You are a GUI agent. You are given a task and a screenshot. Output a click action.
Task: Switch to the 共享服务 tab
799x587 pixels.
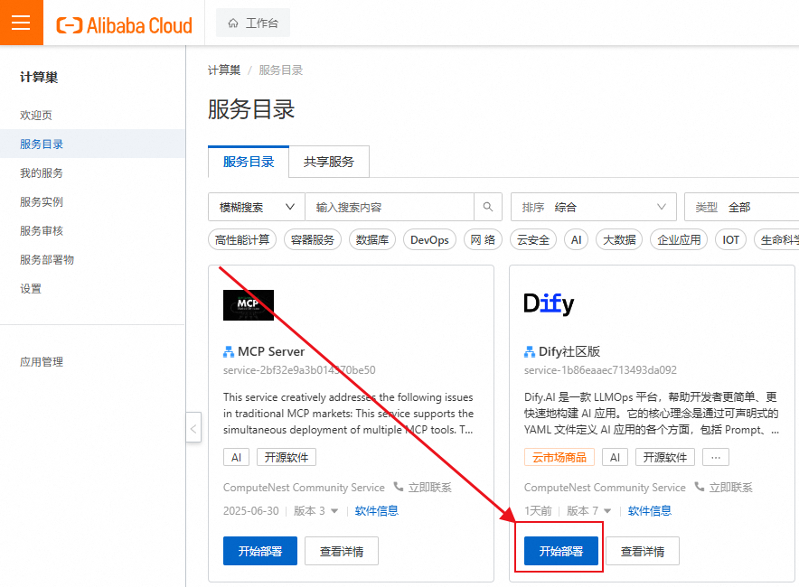point(329,162)
